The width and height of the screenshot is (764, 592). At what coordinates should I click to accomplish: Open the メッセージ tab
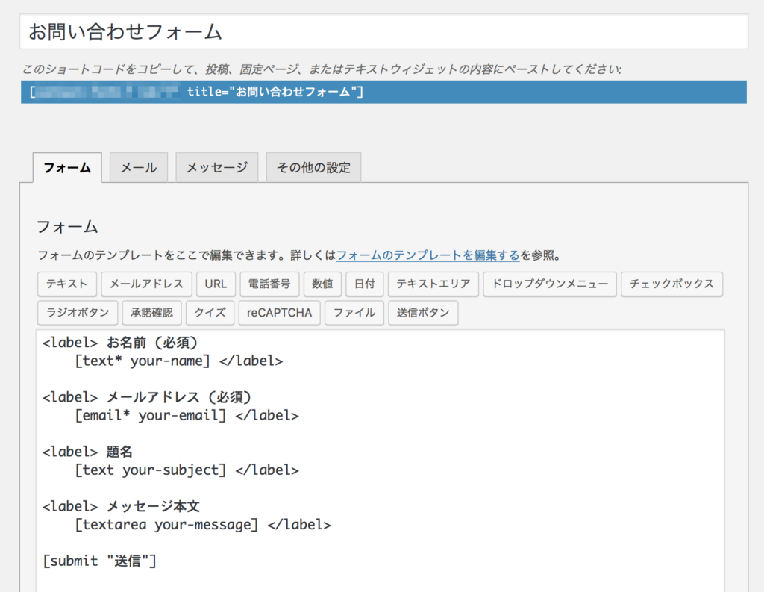tap(217, 168)
